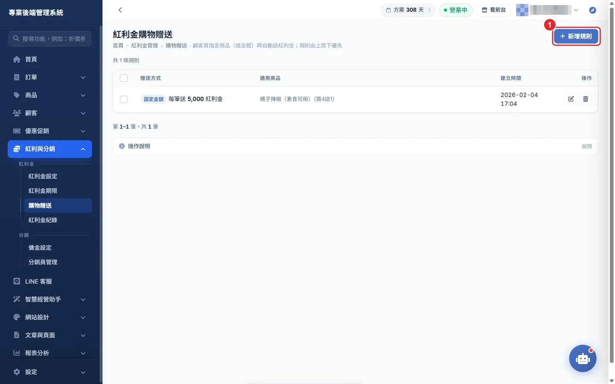Click the 訂單 orders icon in sidebar
Screen dimensions: 615x384
tap(17, 77)
